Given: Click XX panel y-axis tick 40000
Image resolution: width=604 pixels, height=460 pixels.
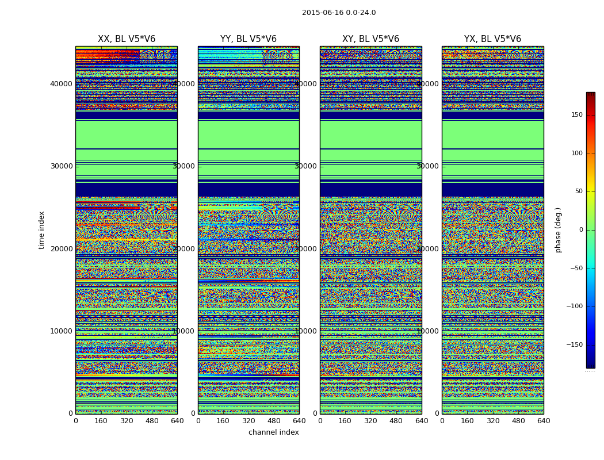Looking at the screenshot, I should 61,84.
